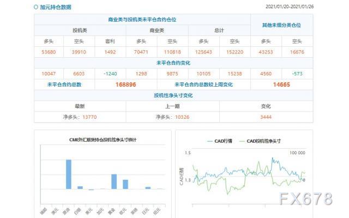
Task: Click the 商业类与投机类未平仓合约仓位 table header
Action: [x=142, y=20]
